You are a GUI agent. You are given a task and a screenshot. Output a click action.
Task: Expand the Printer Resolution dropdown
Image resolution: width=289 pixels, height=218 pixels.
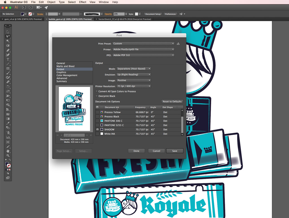point(134,86)
